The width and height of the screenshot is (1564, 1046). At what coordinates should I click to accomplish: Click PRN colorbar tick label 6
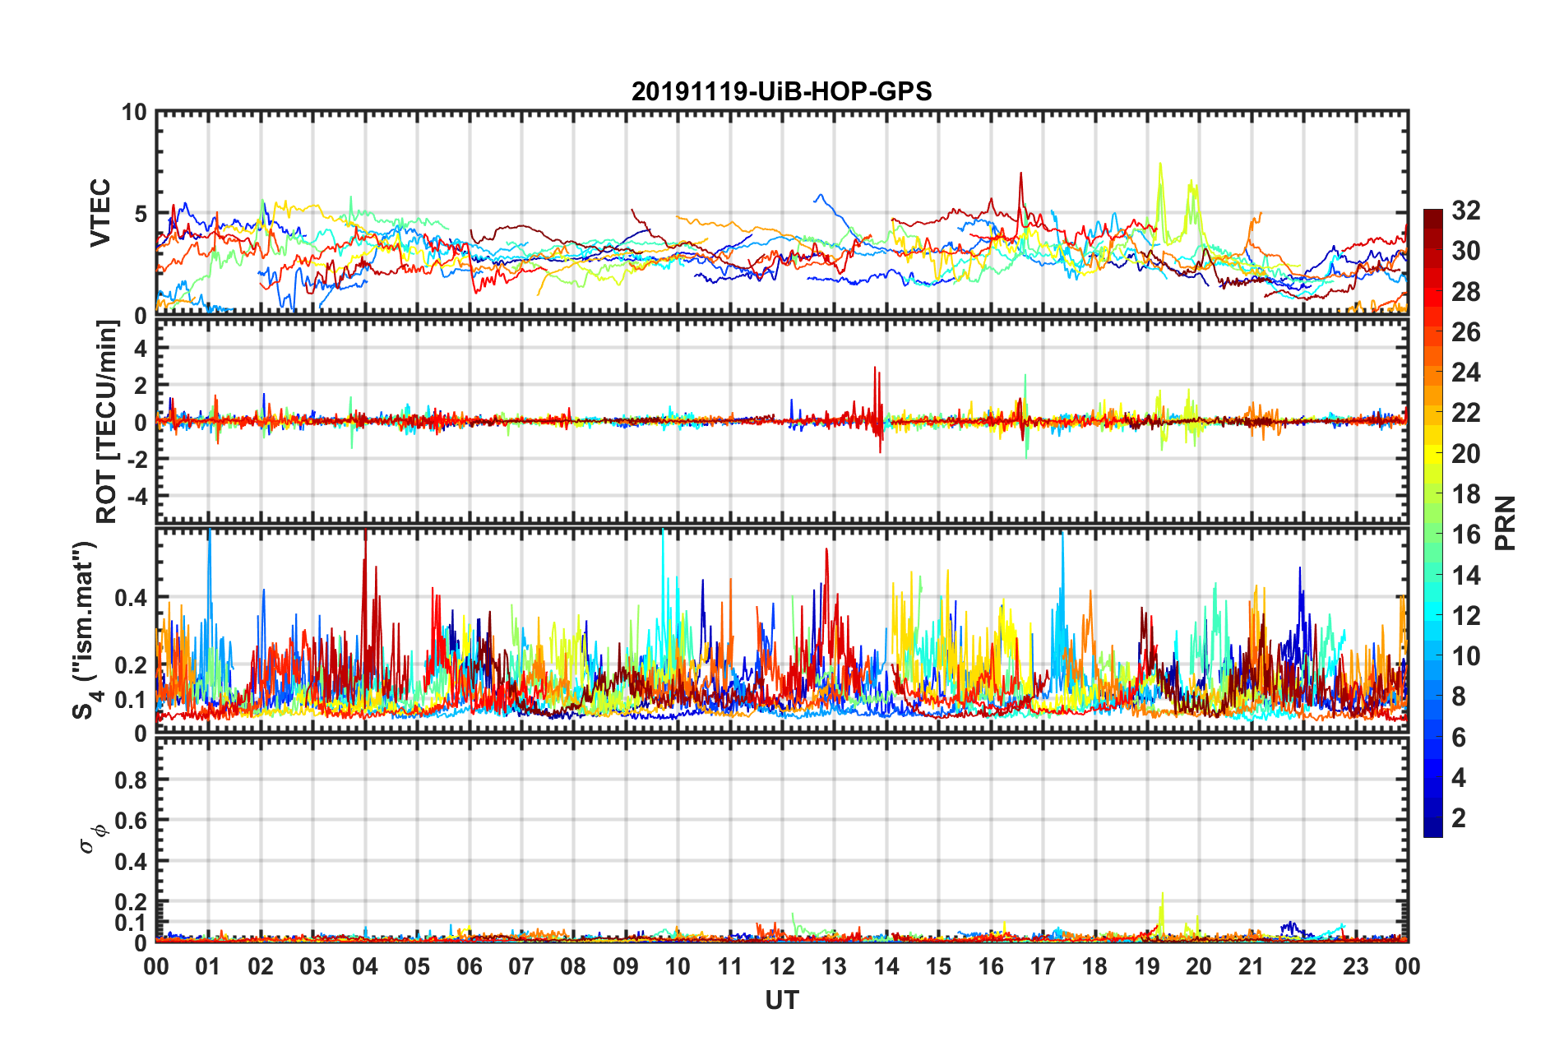click(x=1459, y=737)
